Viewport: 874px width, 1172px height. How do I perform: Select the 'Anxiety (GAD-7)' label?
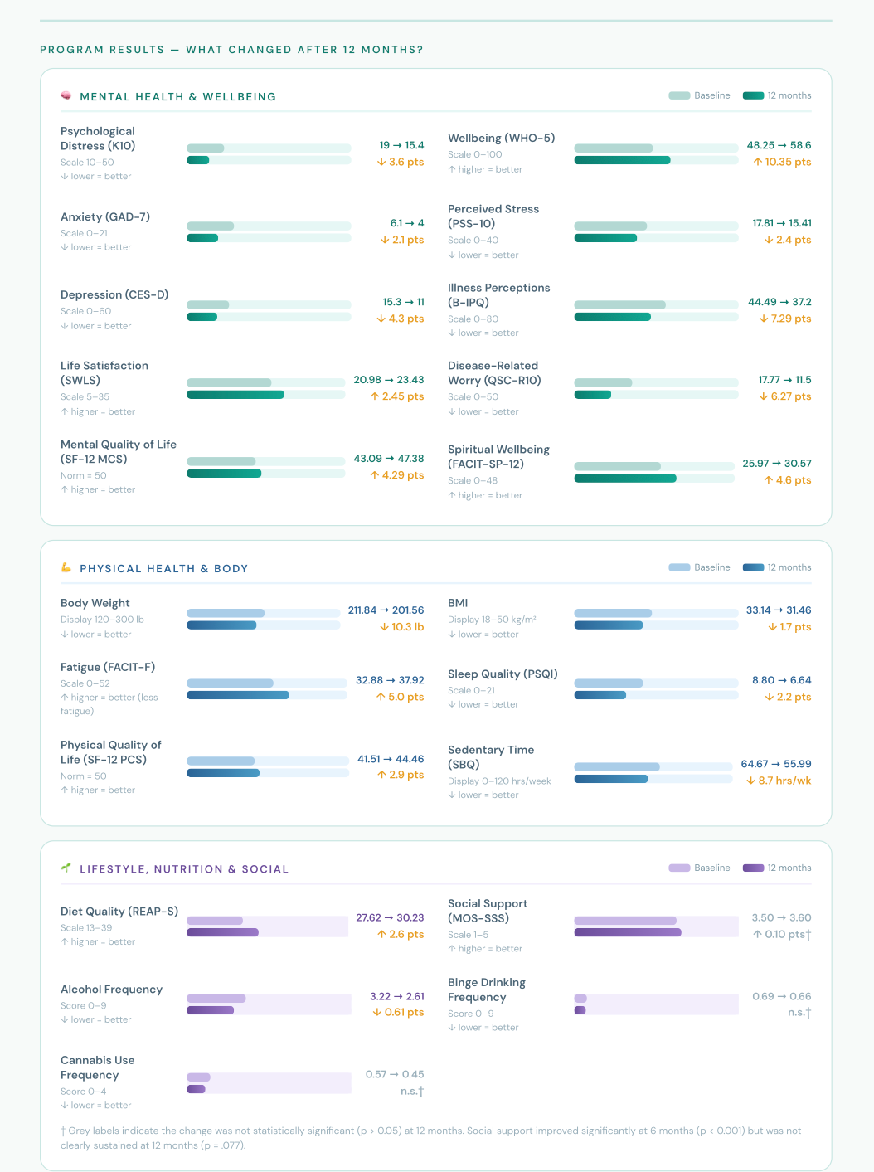coord(105,216)
